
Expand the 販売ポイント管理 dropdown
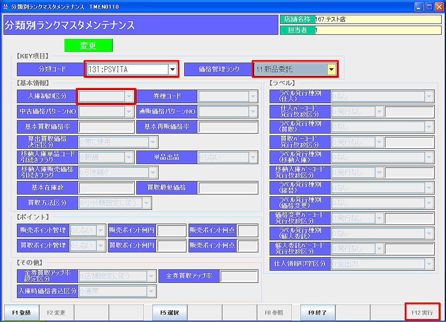(x=88, y=231)
